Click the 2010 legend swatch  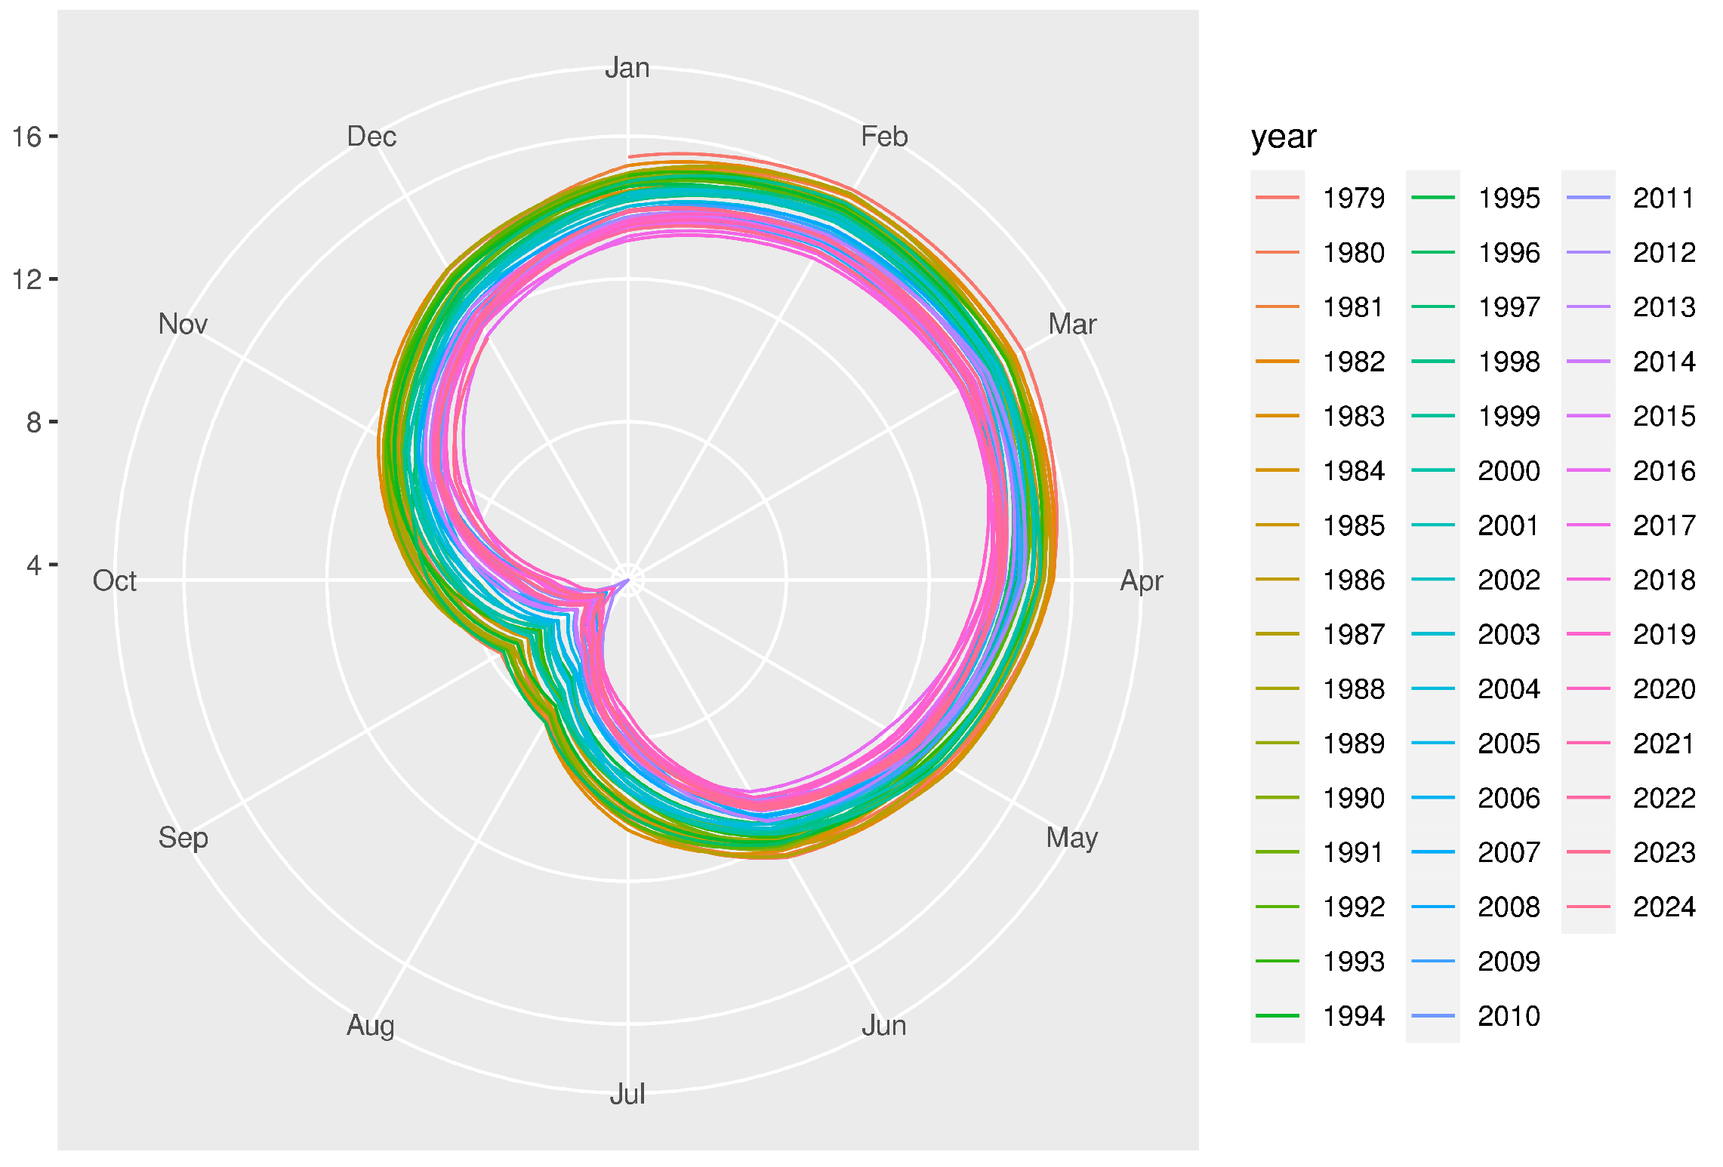click(x=1432, y=1016)
